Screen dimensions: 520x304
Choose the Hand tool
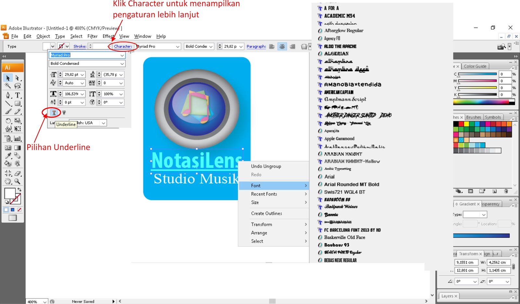tap(8, 181)
